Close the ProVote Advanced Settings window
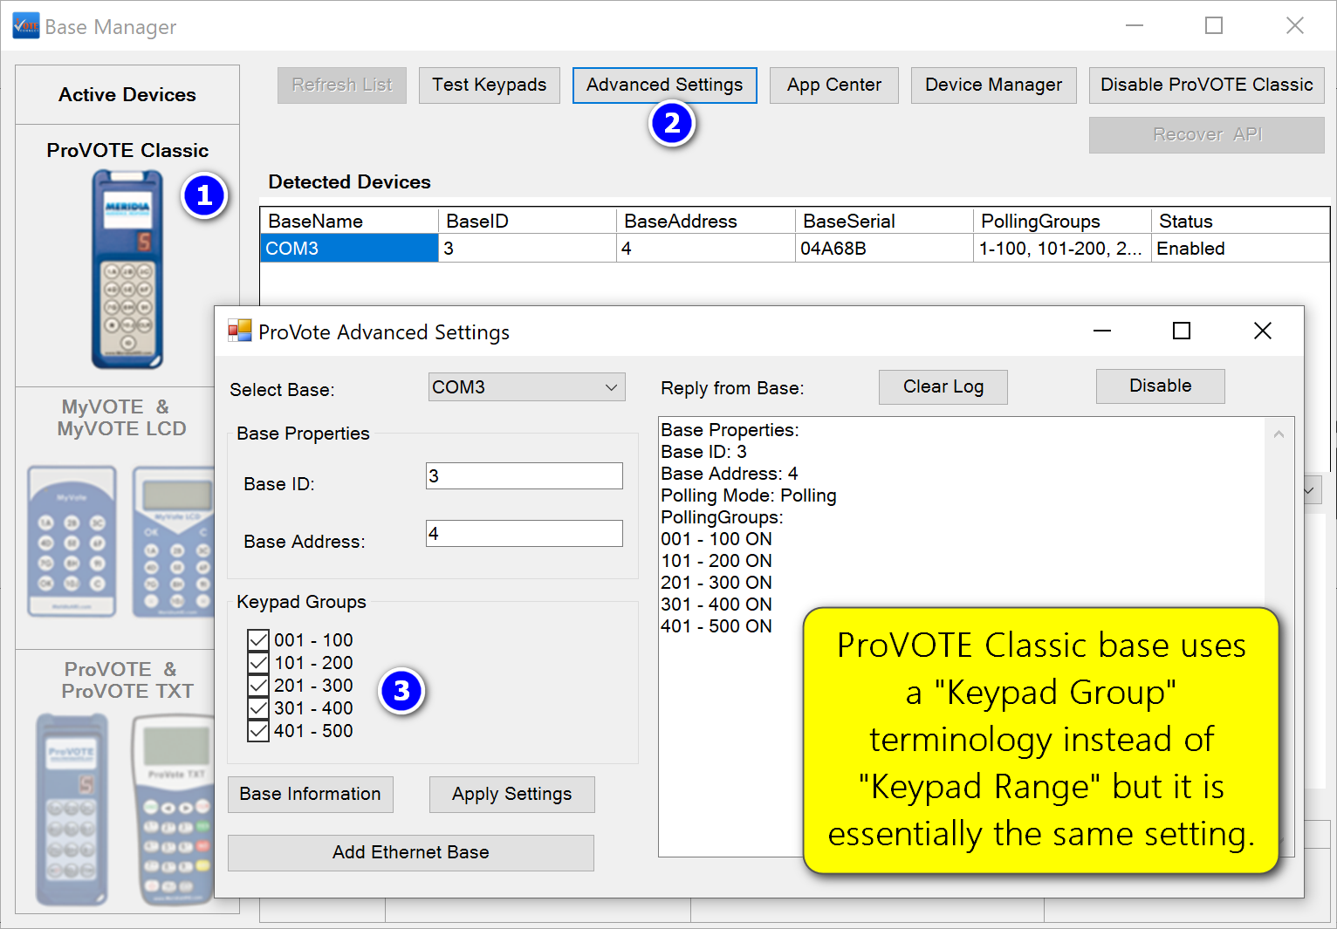 click(1262, 331)
